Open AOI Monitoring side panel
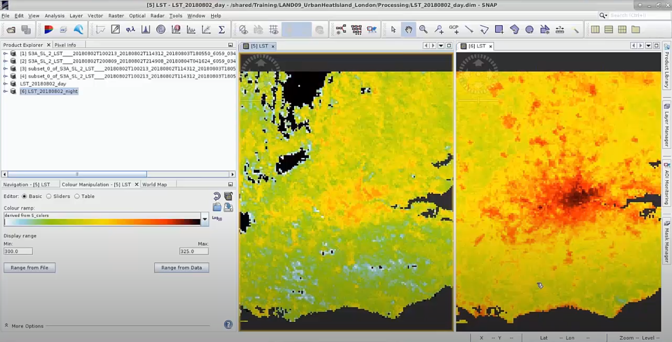 point(667,183)
